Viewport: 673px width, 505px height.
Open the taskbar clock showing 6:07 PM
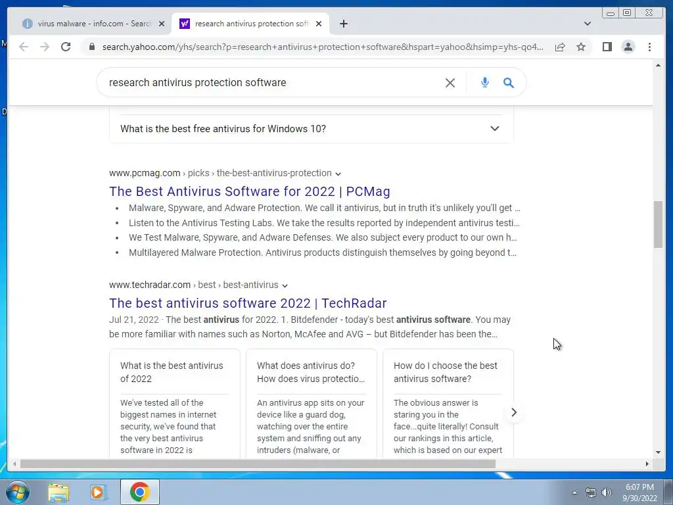(639, 493)
